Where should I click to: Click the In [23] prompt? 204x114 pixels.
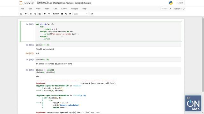click(x=30, y=45)
